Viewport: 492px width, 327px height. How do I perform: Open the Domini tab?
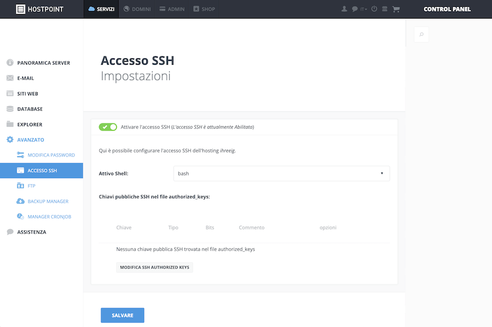(137, 9)
